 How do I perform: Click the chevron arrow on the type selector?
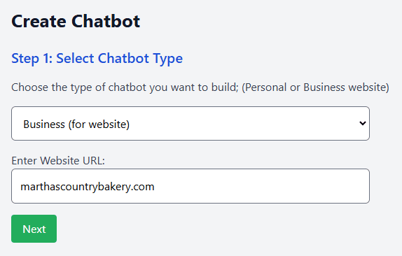pyautogui.click(x=363, y=123)
